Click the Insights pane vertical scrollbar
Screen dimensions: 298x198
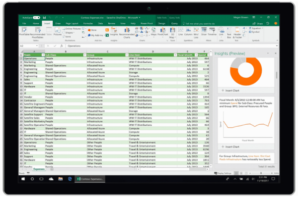[277, 75]
